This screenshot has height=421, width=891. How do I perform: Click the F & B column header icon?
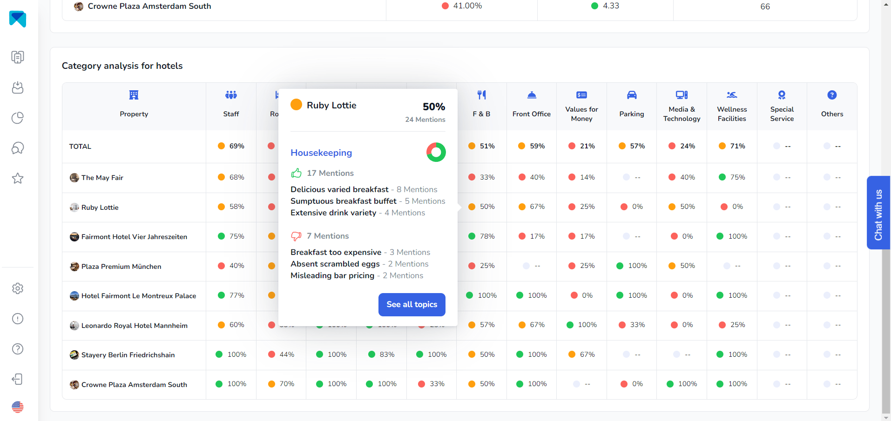point(481,94)
